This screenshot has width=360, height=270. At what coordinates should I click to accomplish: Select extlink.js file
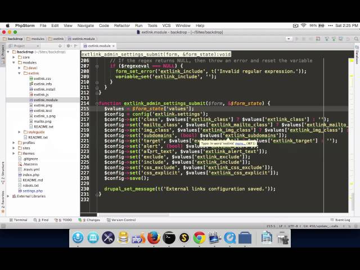coord(39,94)
